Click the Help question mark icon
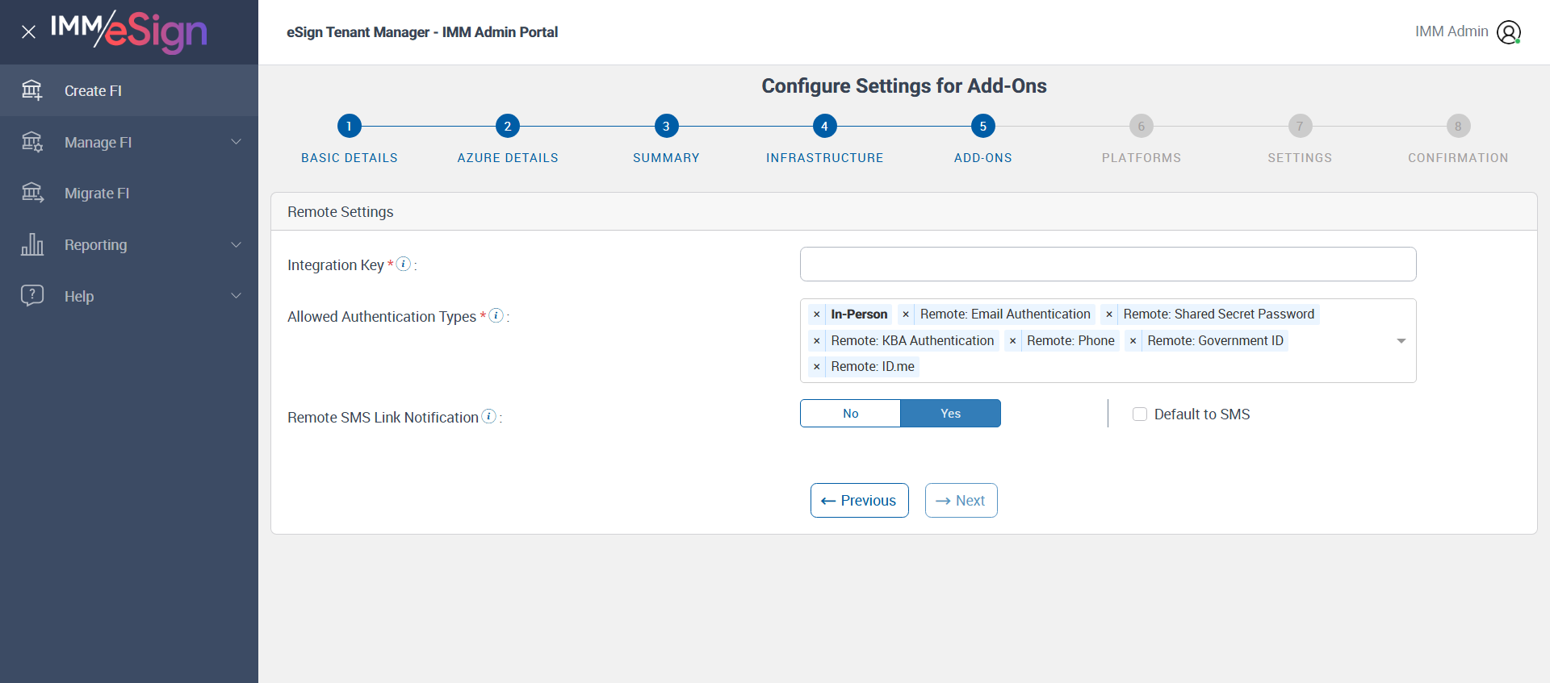 click(x=32, y=295)
